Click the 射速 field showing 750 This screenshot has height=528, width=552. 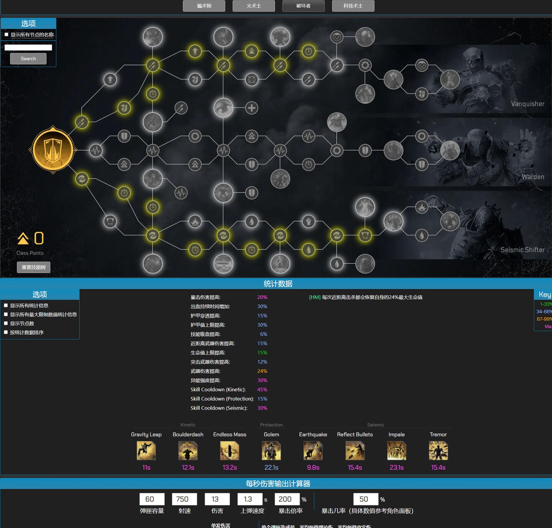[x=185, y=499]
